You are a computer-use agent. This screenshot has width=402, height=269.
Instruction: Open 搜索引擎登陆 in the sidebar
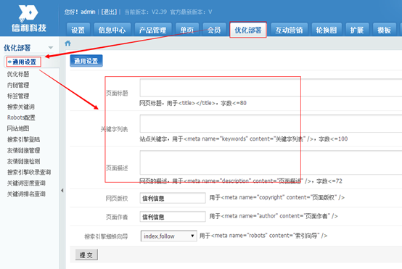coord(23,139)
